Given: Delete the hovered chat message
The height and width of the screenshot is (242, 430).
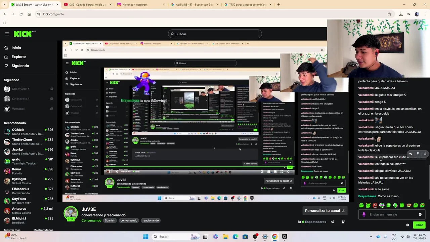Looking at the screenshot, I should click(x=425, y=154).
